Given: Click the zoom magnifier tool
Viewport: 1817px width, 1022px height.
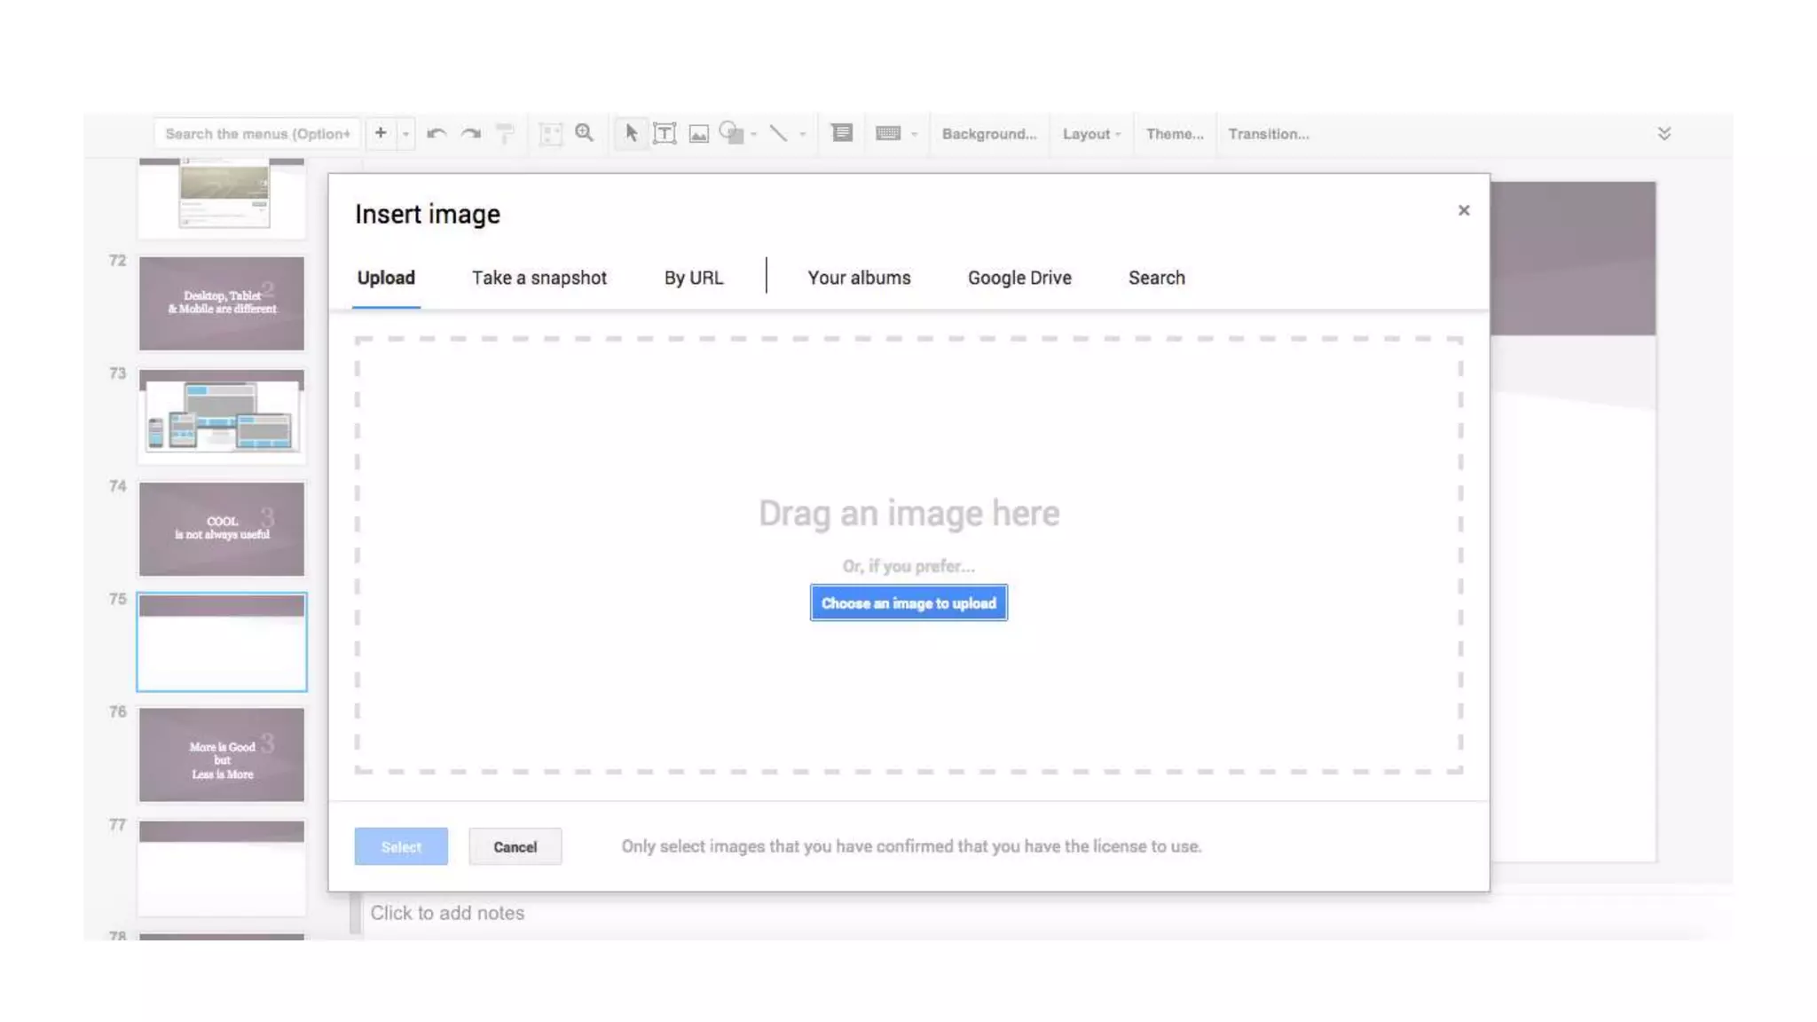Looking at the screenshot, I should click(x=584, y=133).
